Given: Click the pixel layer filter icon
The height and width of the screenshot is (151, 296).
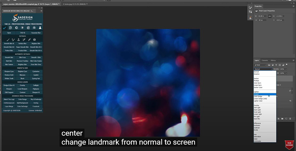Looking at the screenshot, I should point(269,65).
